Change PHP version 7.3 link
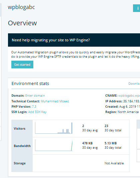 pyautogui.click(x=34, y=107)
